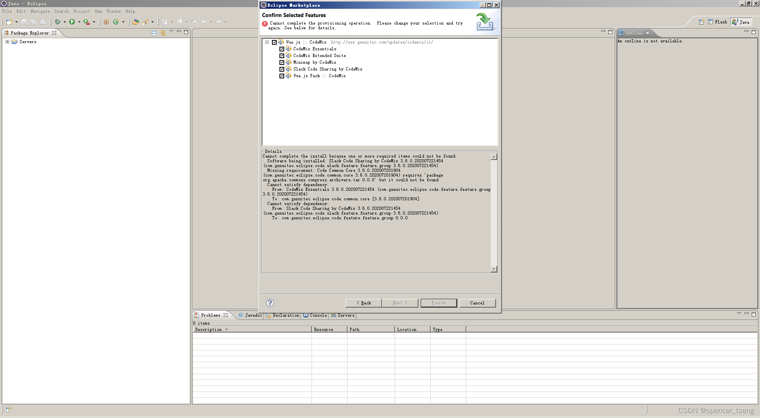Switch to the Java perspective

741,22
